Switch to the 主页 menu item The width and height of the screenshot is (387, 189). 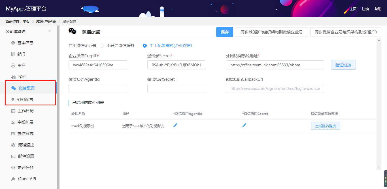pyautogui.click(x=353, y=9)
